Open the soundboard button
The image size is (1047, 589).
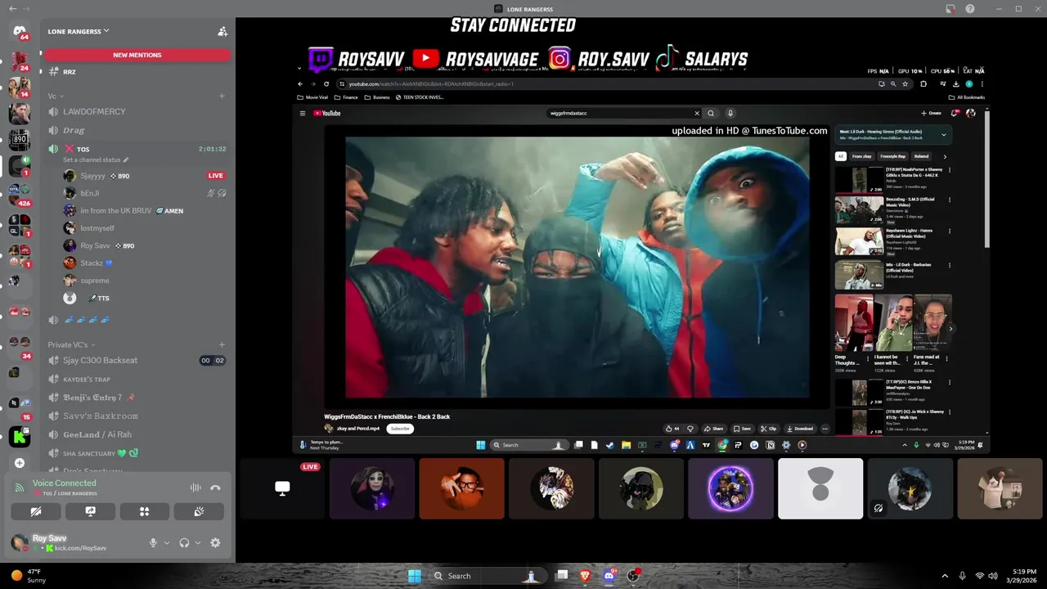199,511
